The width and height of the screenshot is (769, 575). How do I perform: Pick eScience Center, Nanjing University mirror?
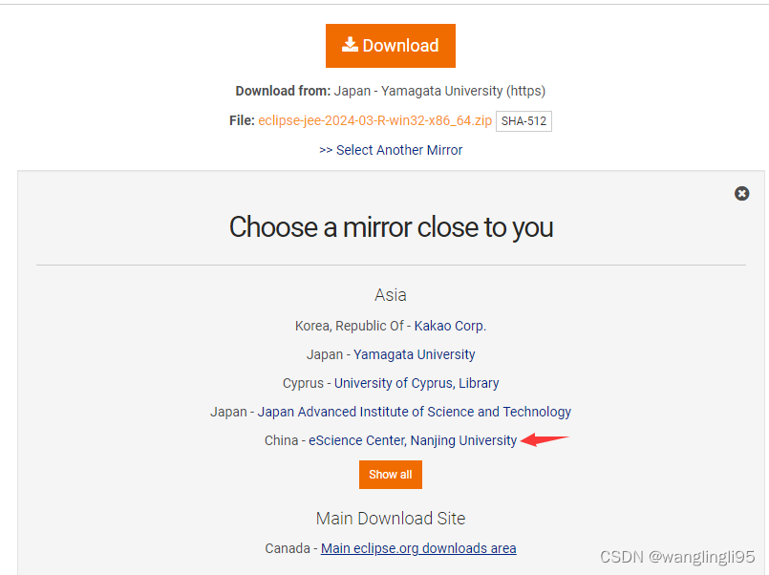413,440
